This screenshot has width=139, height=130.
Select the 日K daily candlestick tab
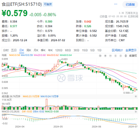(22, 50)
